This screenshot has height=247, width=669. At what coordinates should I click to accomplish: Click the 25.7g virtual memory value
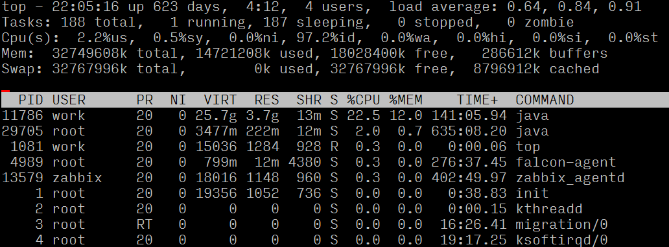[216, 115]
